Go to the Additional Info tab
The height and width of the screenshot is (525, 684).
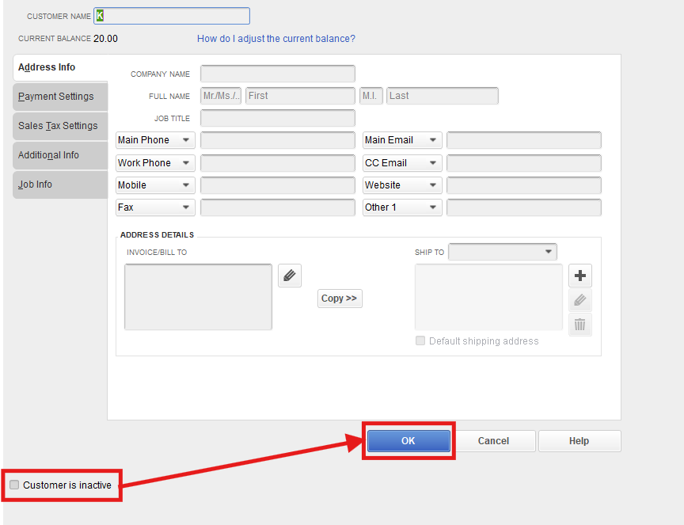click(49, 155)
